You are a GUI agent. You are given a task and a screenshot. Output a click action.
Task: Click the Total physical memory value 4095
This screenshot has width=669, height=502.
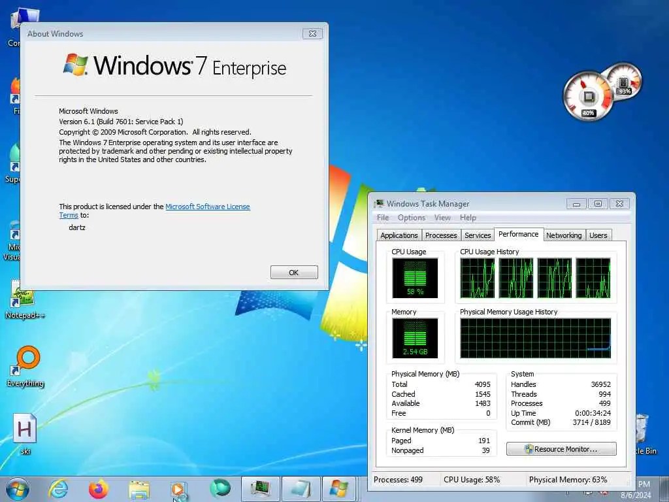click(x=483, y=384)
